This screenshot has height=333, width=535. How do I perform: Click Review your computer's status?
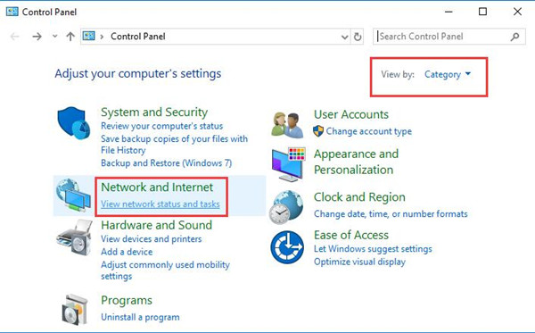pos(161,126)
